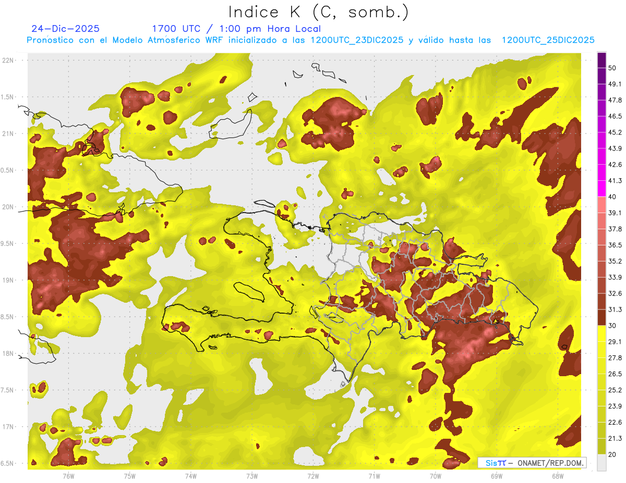This screenshot has height=483, width=626.
Task: Click the magenta swatch between 40 and 41.3
Action: (601, 189)
